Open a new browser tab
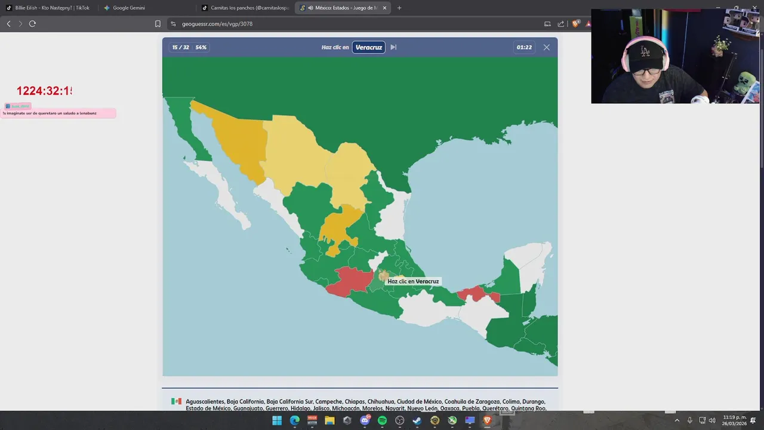 click(x=399, y=8)
